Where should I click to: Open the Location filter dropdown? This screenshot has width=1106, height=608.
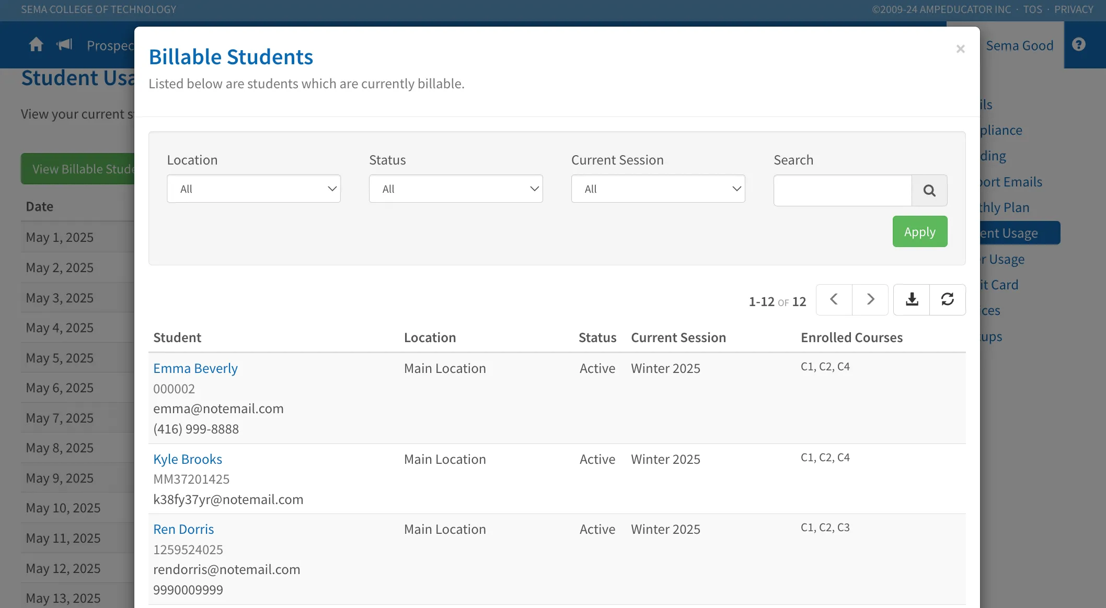pos(254,189)
